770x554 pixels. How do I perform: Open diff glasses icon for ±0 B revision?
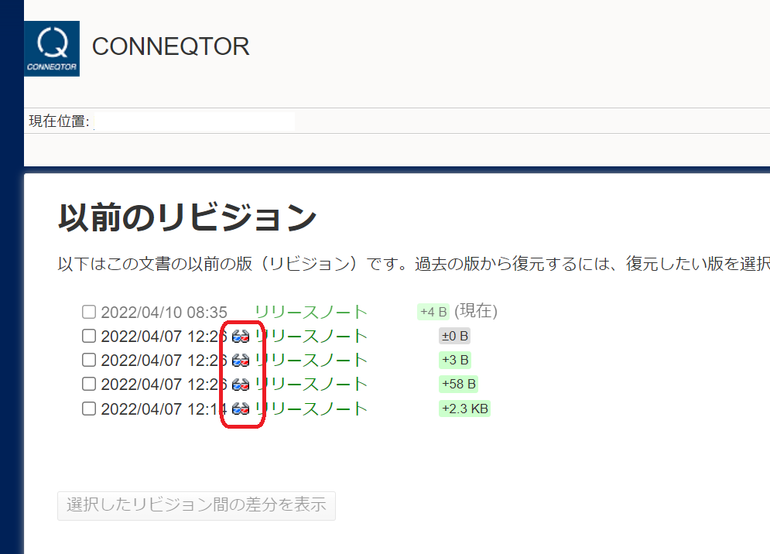tap(241, 337)
